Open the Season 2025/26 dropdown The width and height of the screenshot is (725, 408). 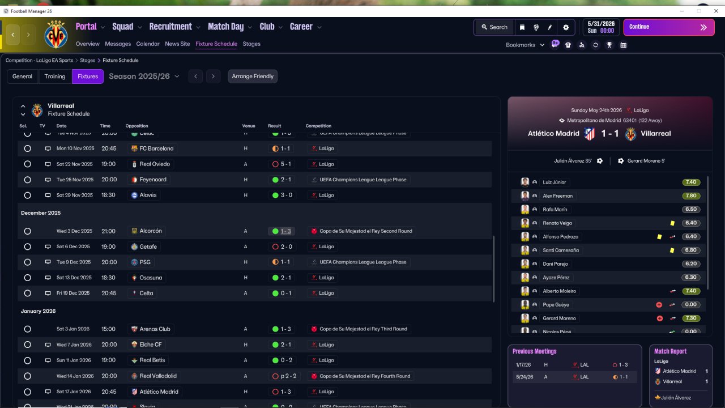(144, 76)
